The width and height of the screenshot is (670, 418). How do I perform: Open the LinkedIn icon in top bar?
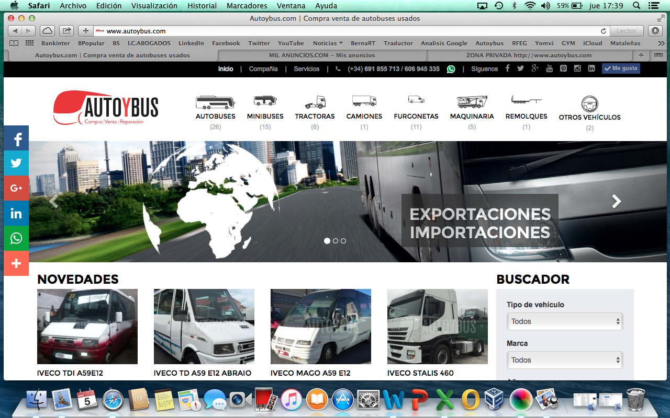click(591, 68)
